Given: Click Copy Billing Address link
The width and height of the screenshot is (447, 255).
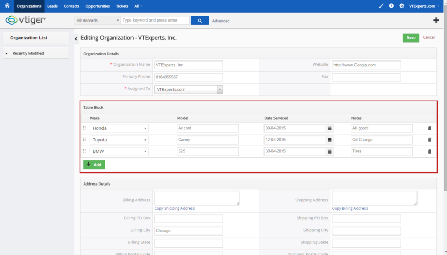Looking at the screenshot, I should click(350, 208).
